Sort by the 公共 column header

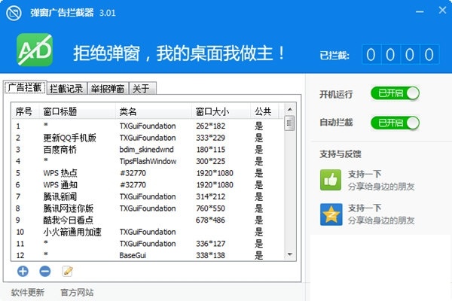[x=264, y=111]
